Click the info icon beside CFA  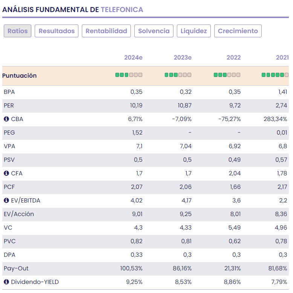(6, 173)
